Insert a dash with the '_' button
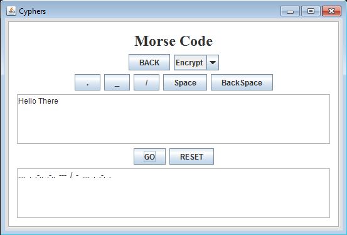This screenshot has height=235, width=347. tap(117, 82)
